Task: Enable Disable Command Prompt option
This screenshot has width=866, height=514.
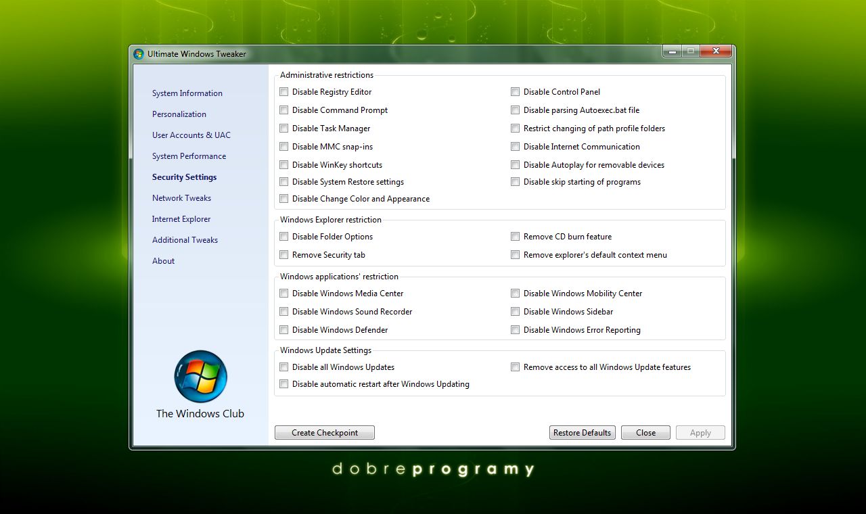Action: point(284,110)
